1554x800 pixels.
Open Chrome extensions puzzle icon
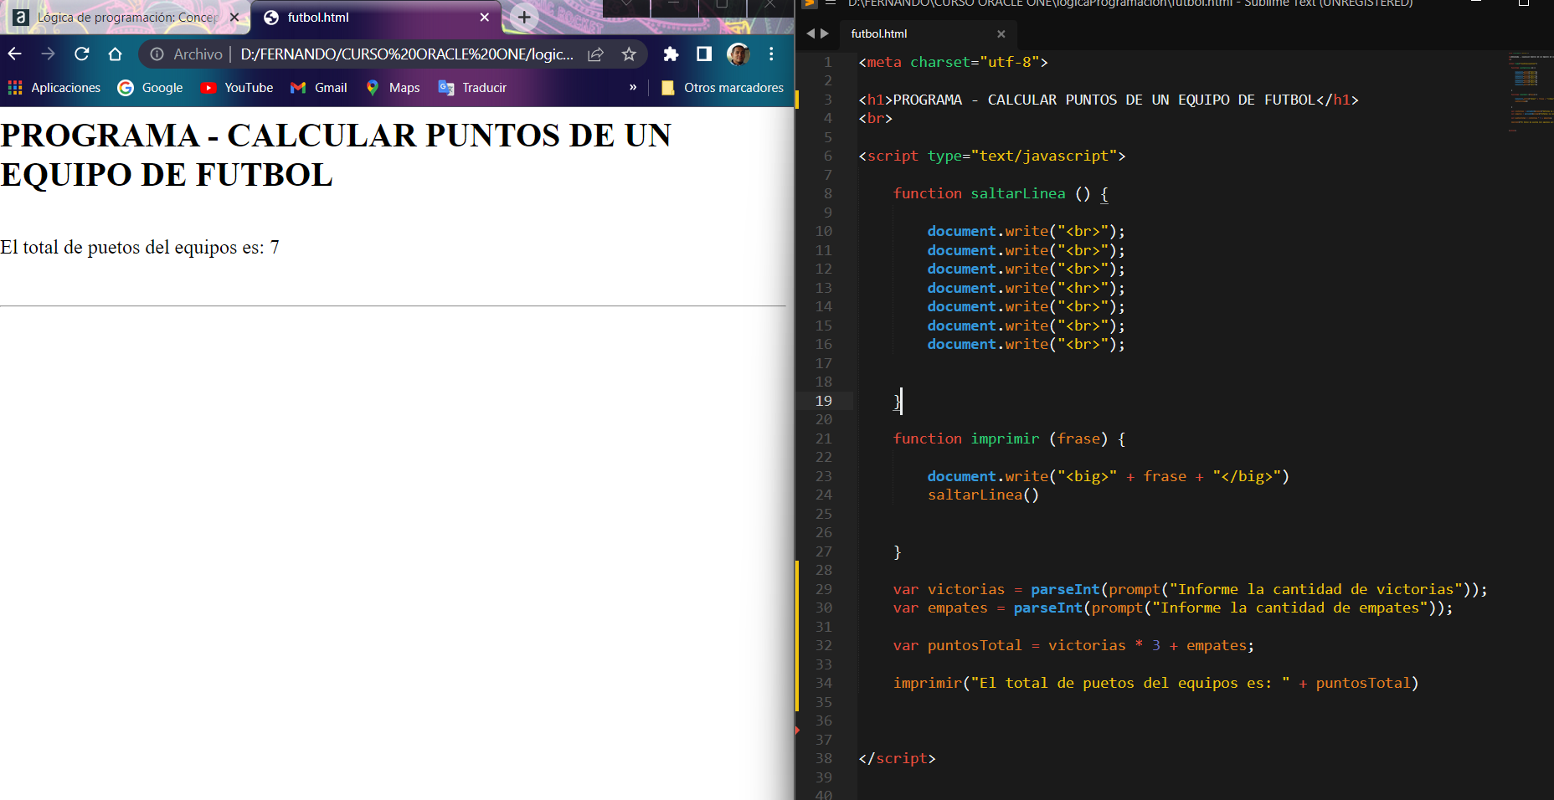click(x=671, y=54)
